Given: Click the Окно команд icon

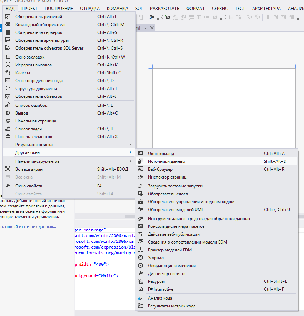Looking at the screenshot, I should 140,154.
